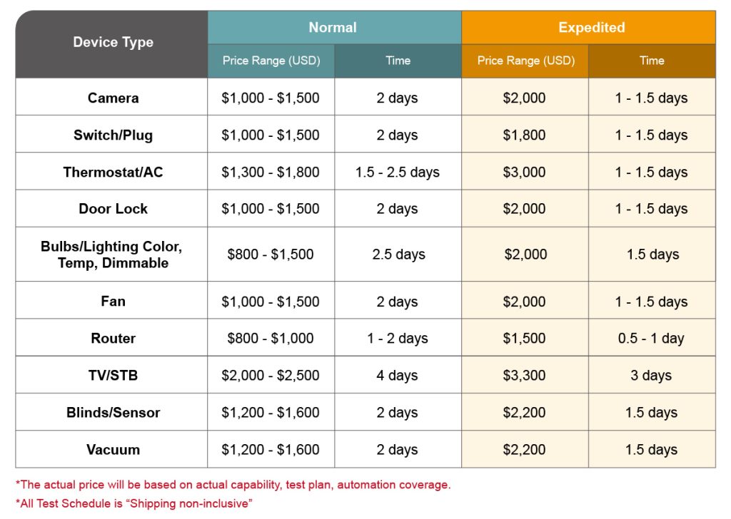Select the Thermostat/AC normal time cell
Viewport: 731px width, 519px height.
[398, 171]
